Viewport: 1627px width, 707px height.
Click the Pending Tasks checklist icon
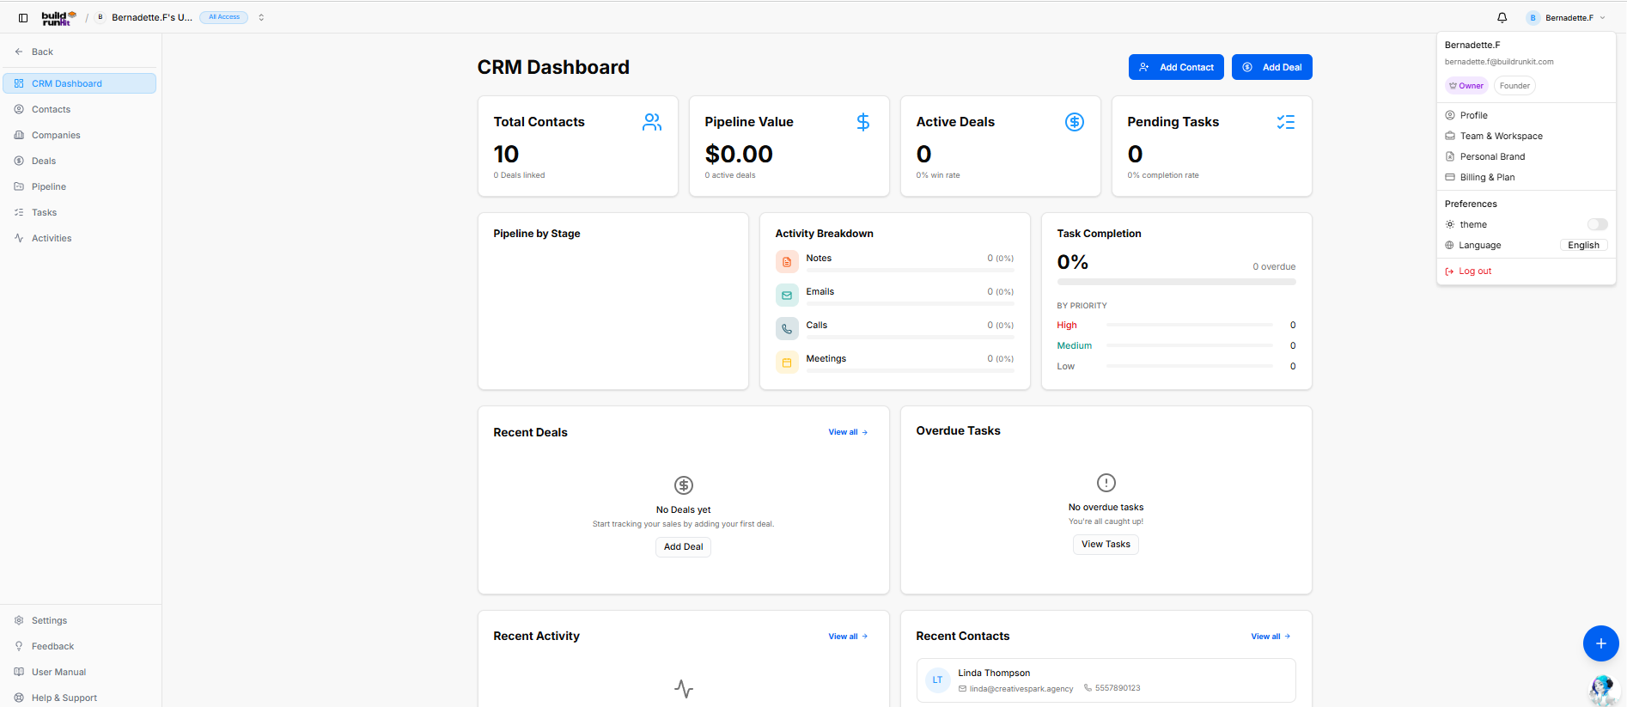click(x=1286, y=122)
